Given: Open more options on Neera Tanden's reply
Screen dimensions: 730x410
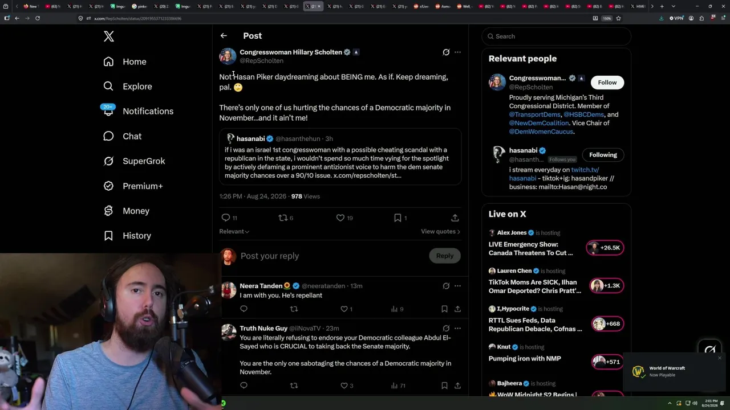Looking at the screenshot, I should point(457,286).
